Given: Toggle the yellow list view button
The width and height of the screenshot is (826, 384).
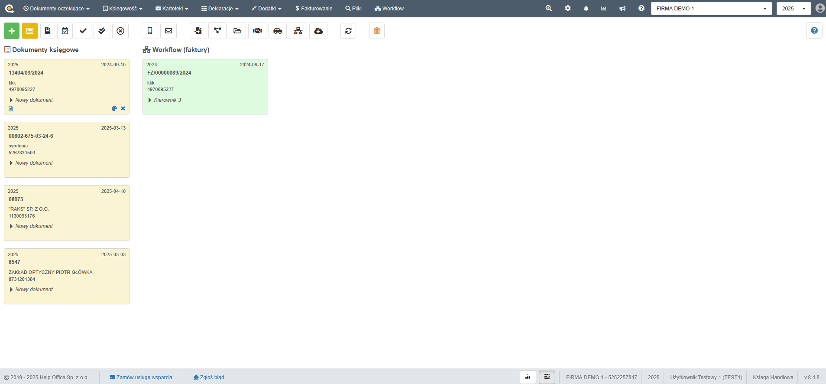Looking at the screenshot, I should point(30,31).
